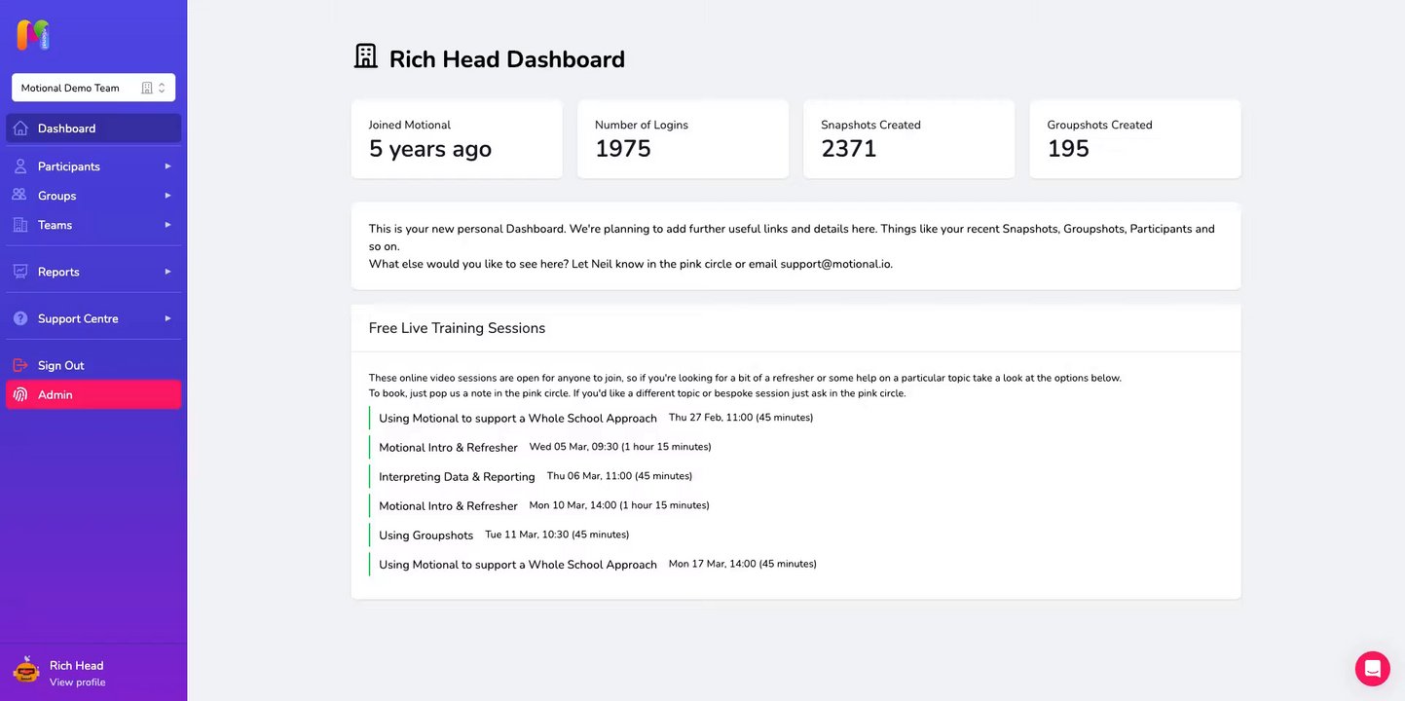This screenshot has width=1405, height=701.
Task: Click the Groups people icon
Action: [20, 196]
